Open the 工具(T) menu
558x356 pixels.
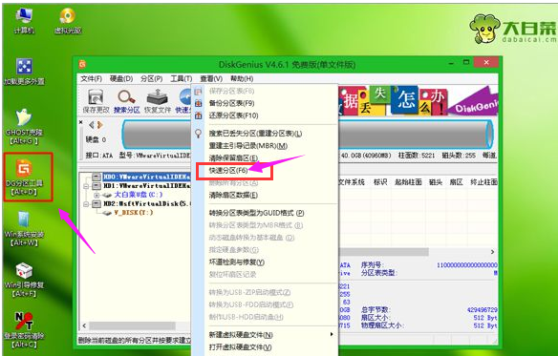(x=181, y=78)
